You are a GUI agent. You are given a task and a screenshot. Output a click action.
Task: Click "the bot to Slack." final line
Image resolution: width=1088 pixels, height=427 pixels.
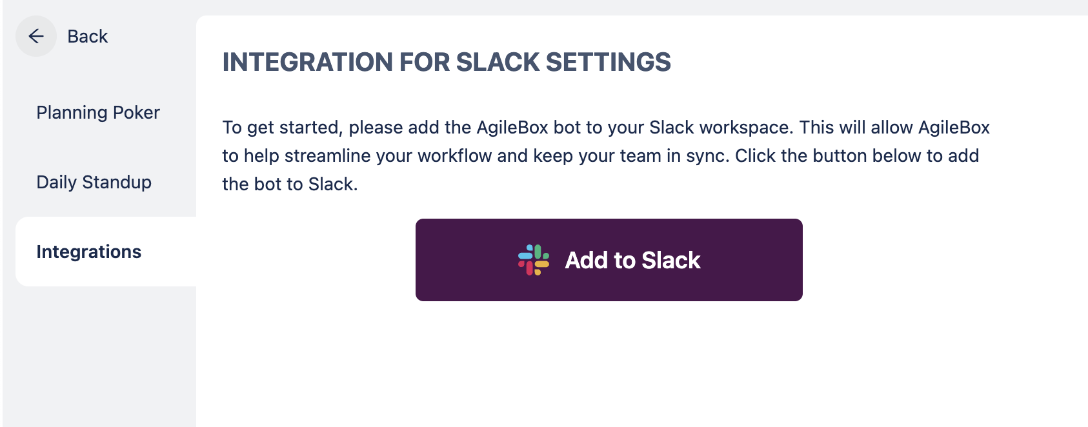tap(290, 184)
